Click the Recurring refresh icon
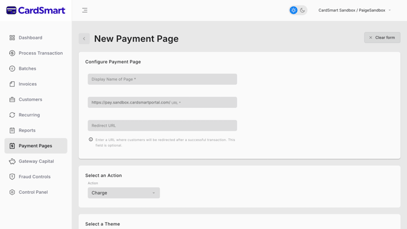Image resolution: width=407 pixels, height=229 pixels. [x=12, y=115]
